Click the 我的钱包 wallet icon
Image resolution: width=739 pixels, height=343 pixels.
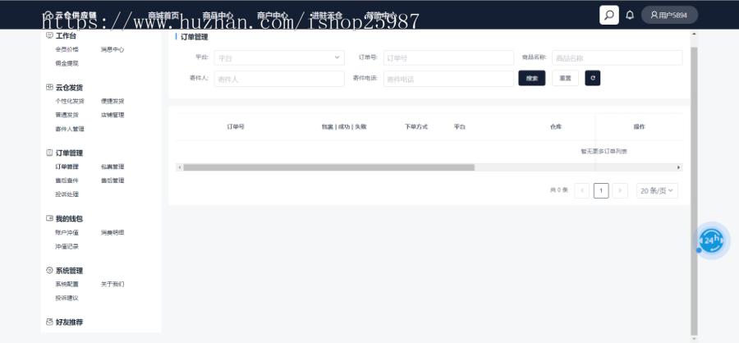click(49, 218)
